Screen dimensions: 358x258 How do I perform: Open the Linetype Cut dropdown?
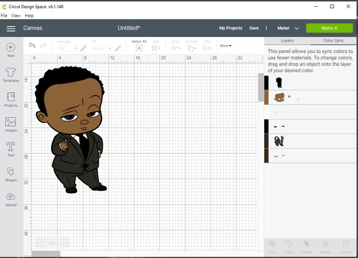67,48
